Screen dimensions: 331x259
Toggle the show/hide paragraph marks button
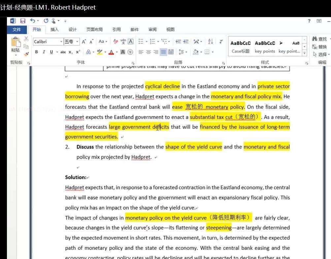click(x=221, y=42)
